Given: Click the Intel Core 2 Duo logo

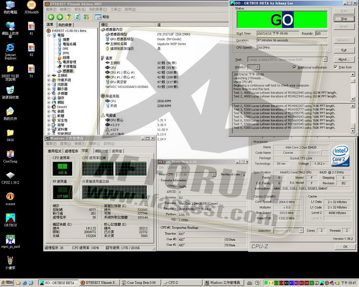Looking at the screenshot, I should coord(340,155).
